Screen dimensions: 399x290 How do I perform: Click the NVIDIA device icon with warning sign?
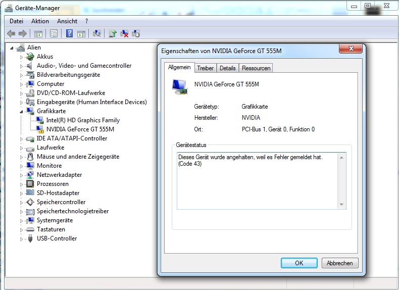pos(40,129)
